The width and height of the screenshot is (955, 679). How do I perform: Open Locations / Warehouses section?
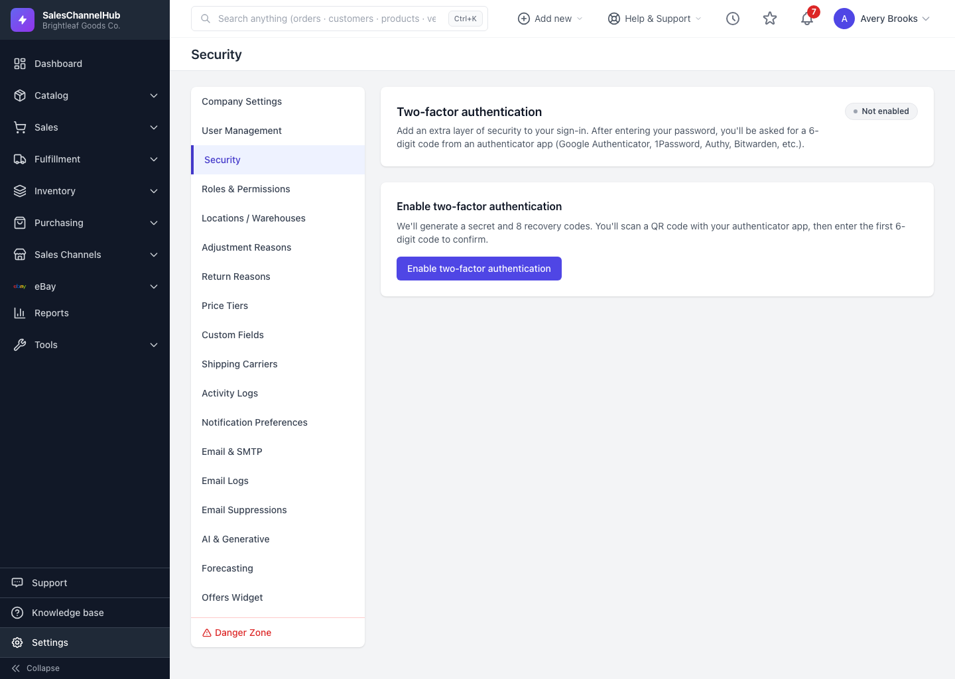coord(278,218)
